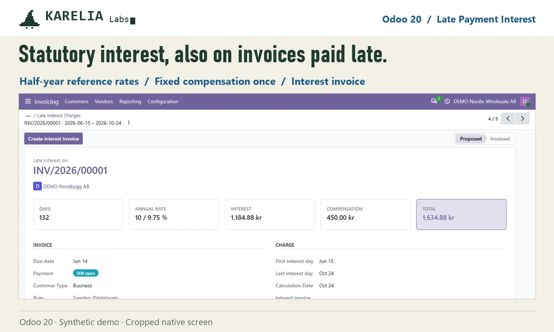Viewport: 554px width, 332px height.
Task: Click the Karelia Labs tree logo
Action: (x=29, y=19)
